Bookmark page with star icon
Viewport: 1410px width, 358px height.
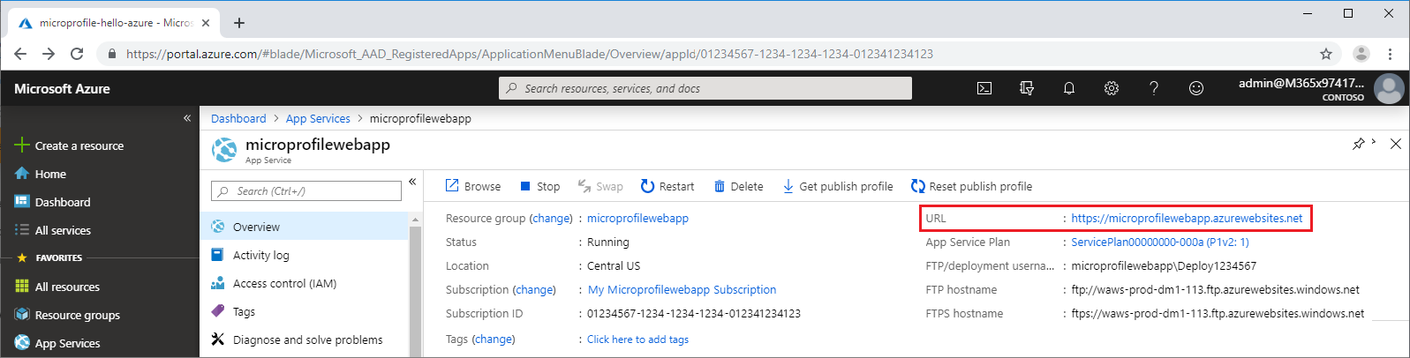[1325, 54]
